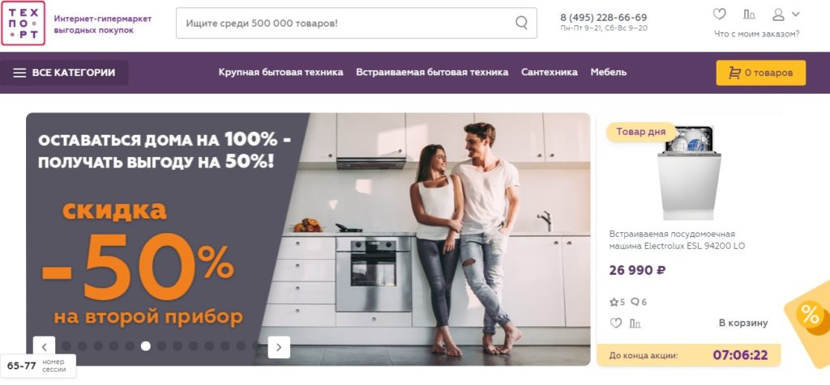Click the user account icon

coord(778,15)
